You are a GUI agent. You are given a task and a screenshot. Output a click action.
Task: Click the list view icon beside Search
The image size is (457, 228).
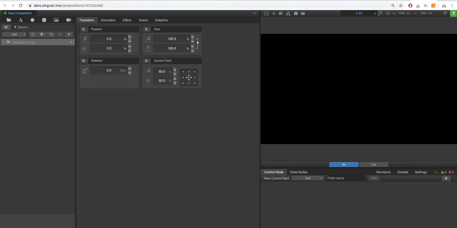click(6, 27)
